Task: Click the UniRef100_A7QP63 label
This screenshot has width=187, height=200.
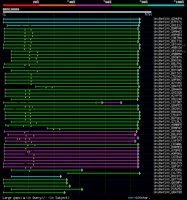Action: [168, 150]
